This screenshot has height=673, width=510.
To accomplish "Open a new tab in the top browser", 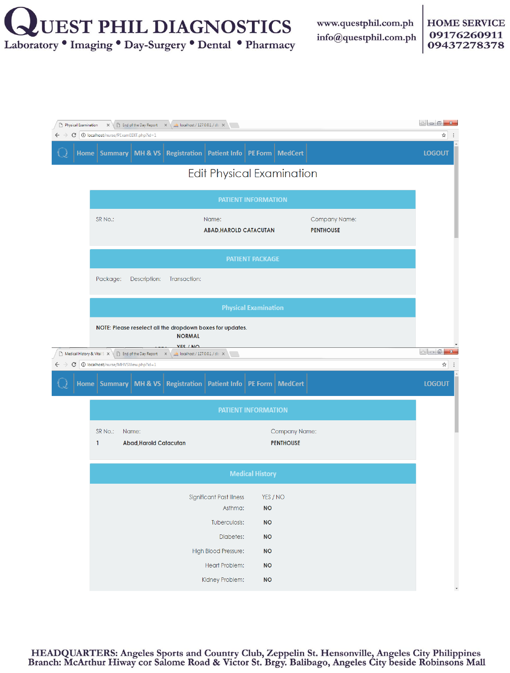I will pos(235,125).
